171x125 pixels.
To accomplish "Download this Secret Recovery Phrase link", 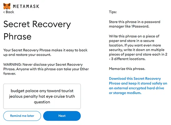I will [x=138, y=86].
